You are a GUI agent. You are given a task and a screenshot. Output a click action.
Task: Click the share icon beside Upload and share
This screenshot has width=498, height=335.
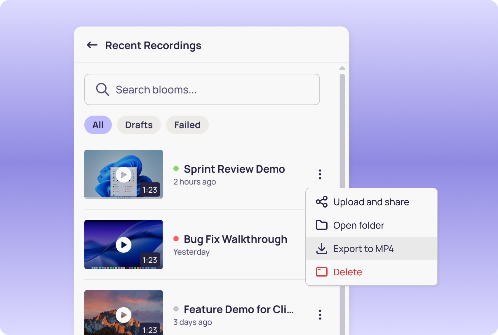click(x=322, y=202)
